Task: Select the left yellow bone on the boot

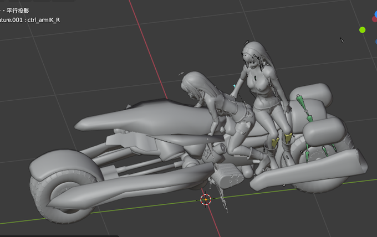Action: pos(276,142)
